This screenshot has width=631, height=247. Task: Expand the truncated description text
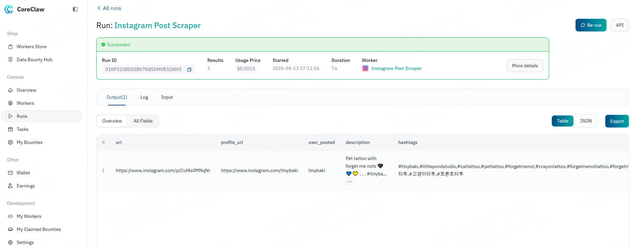[349, 182]
